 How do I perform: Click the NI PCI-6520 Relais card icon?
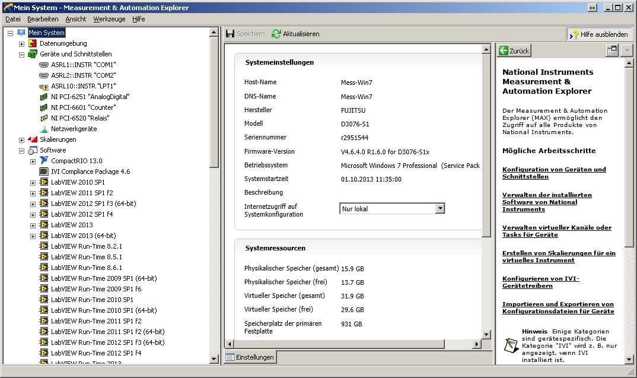[44, 118]
